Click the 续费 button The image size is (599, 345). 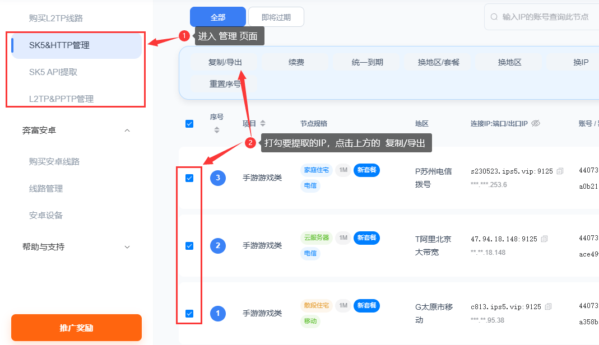[296, 62]
